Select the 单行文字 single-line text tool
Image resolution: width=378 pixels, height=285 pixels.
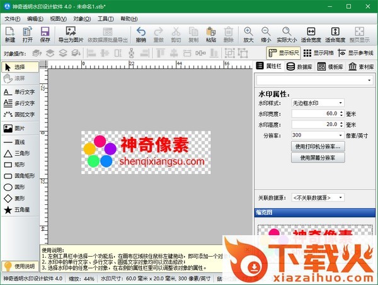coord(20,92)
